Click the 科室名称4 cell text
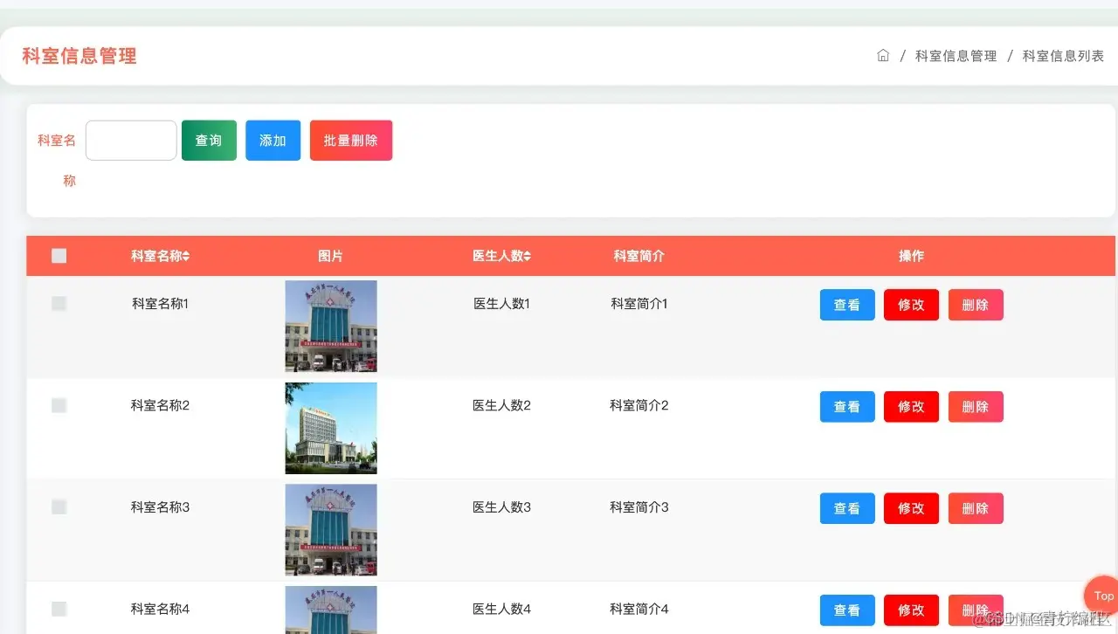 (160, 609)
